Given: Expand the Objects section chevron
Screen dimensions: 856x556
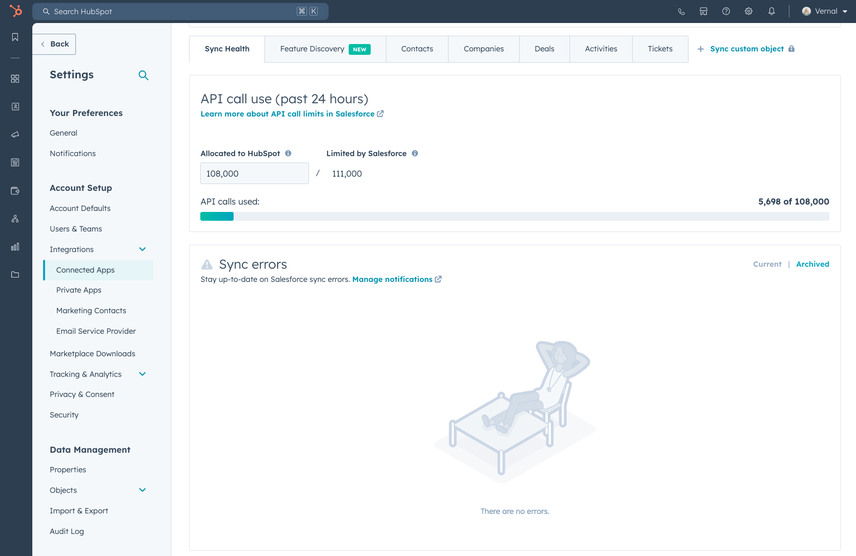Looking at the screenshot, I should click(143, 490).
